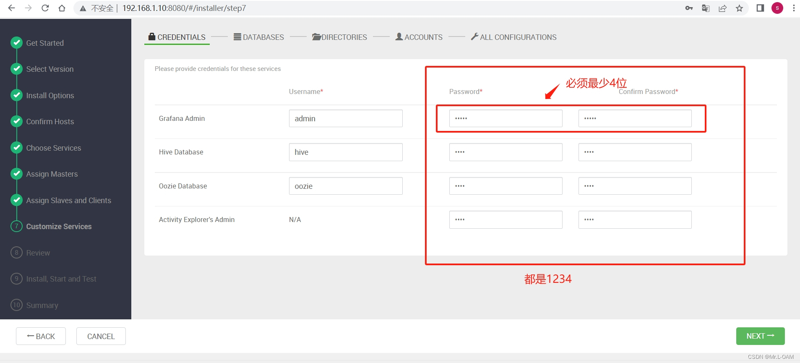Focus Activity Explorer's Admin password field
This screenshot has width=800, height=363.
point(506,219)
